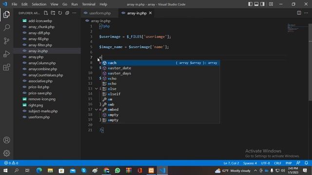Pick 'elseif' keyword suggestion

[161, 94]
